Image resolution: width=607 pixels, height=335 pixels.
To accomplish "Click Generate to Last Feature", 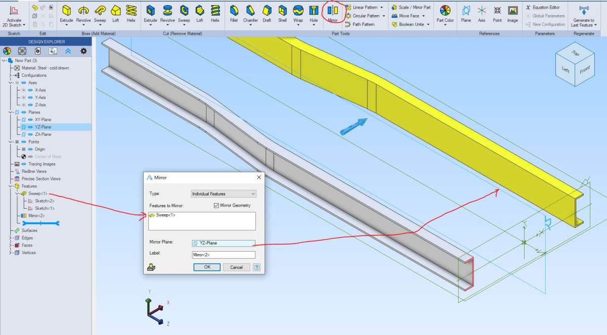I will click(583, 15).
